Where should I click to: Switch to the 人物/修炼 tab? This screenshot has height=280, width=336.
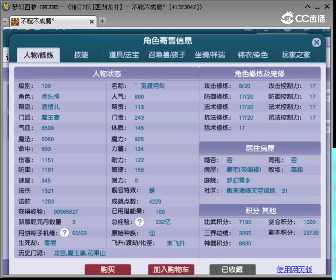click(38, 55)
